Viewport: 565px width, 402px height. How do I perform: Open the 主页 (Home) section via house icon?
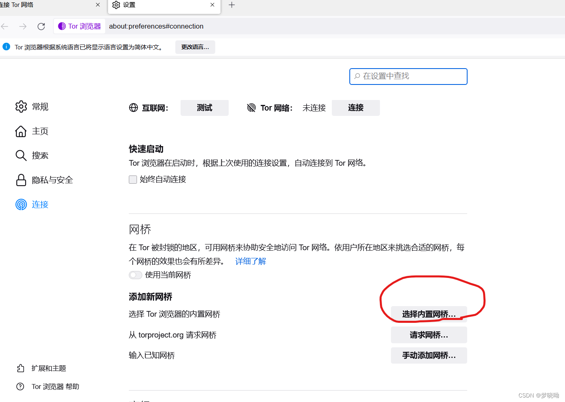tap(21, 131)
